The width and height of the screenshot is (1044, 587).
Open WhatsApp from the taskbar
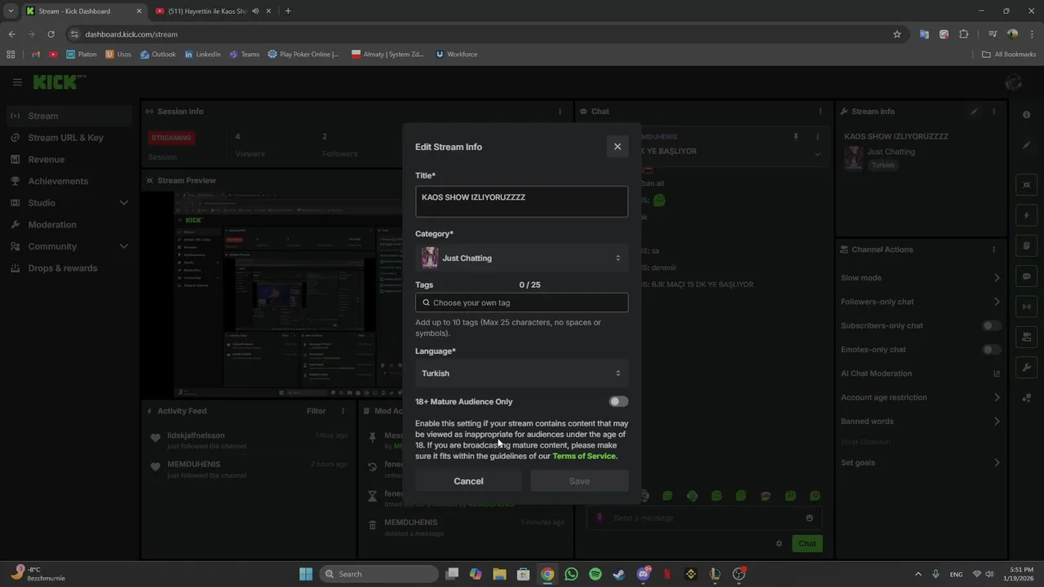[571, 574]
